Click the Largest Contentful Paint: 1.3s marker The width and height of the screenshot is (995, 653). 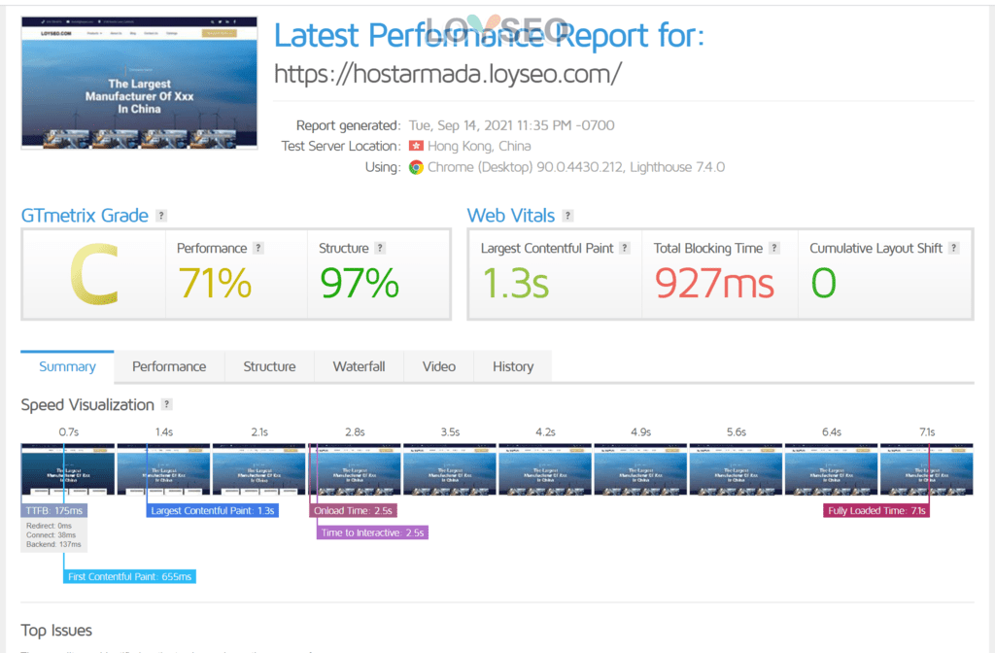tap(213, 511)
